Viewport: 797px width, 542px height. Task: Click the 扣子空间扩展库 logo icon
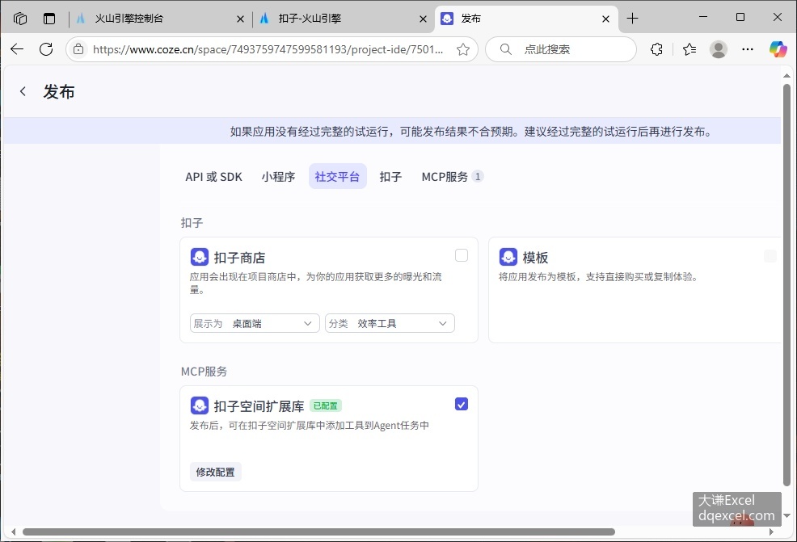pyautogui.click(x=199, y=405)
